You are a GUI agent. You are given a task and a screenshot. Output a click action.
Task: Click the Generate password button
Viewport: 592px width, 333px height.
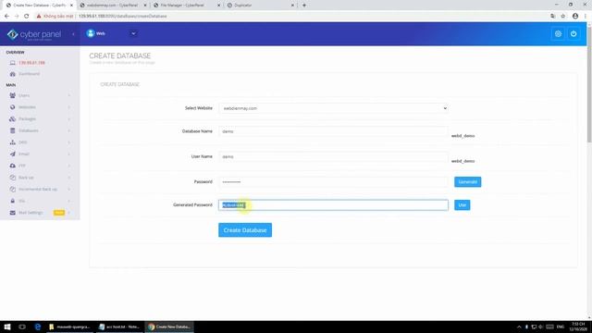coord(467,182)
